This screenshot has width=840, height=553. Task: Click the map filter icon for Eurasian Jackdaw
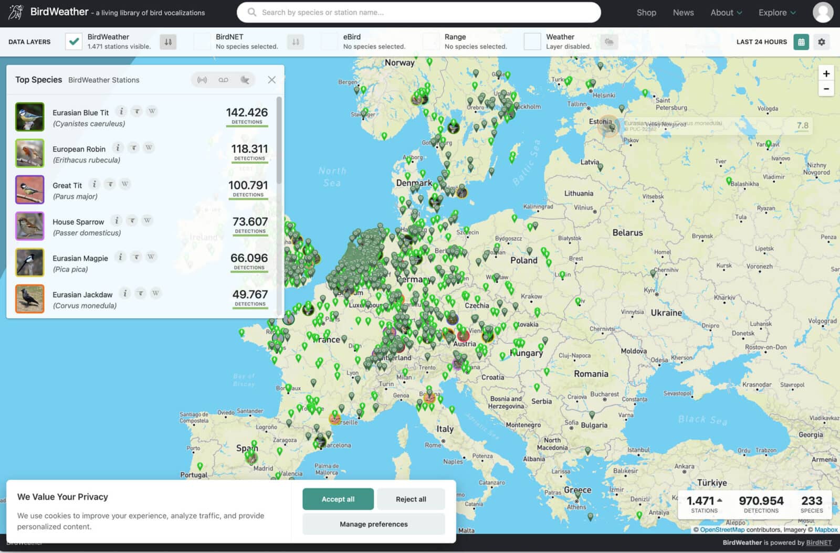140,293
